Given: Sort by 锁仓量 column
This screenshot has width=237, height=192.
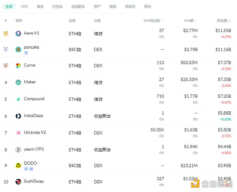Looking at the screenshot, I should coord(224,21).
